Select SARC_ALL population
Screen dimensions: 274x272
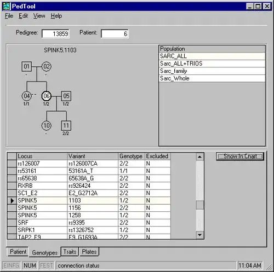coord(212,56)
